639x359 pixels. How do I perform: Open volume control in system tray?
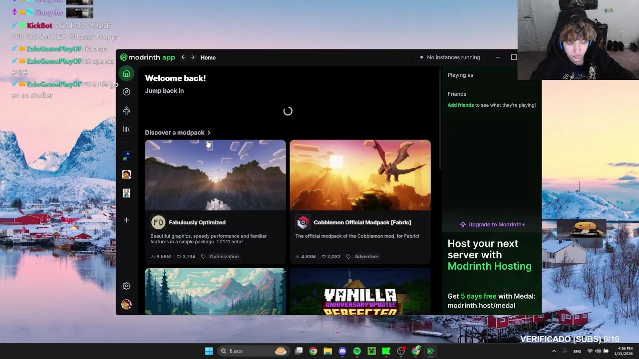point(598,351)
